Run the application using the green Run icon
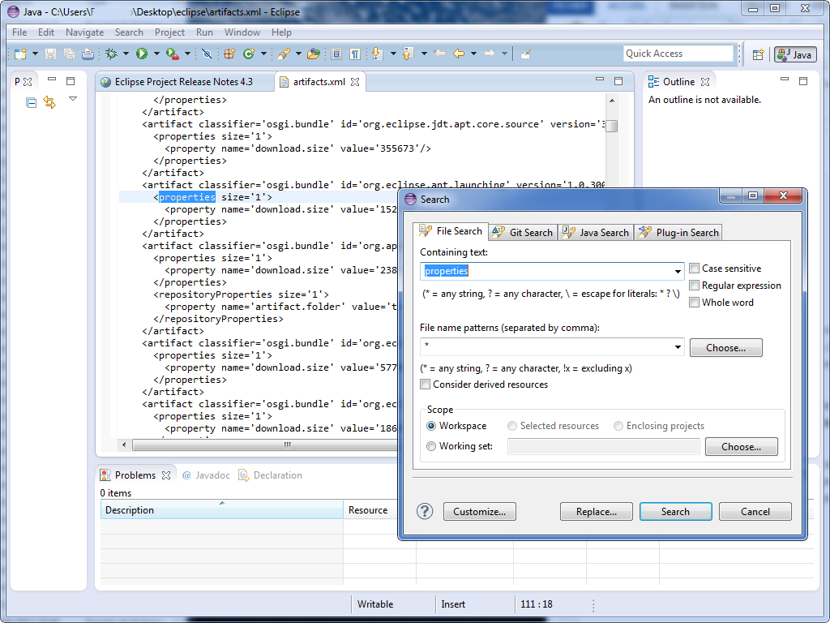 (x=141, y=54)
